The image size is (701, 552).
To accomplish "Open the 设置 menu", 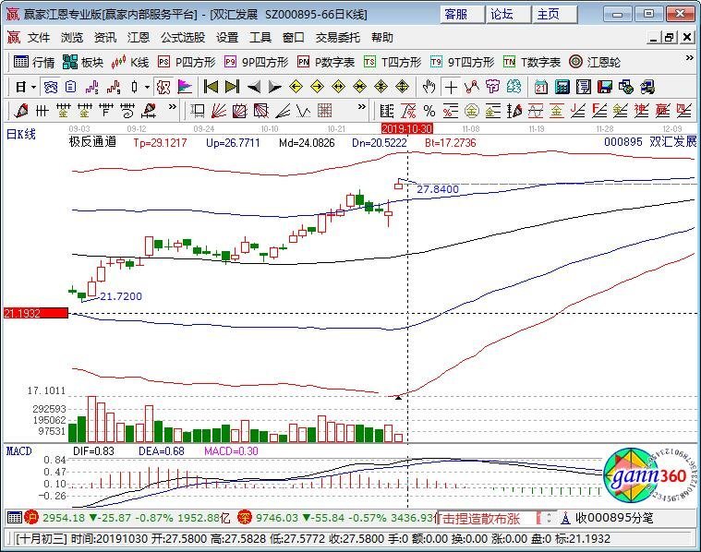I will 227,38.
